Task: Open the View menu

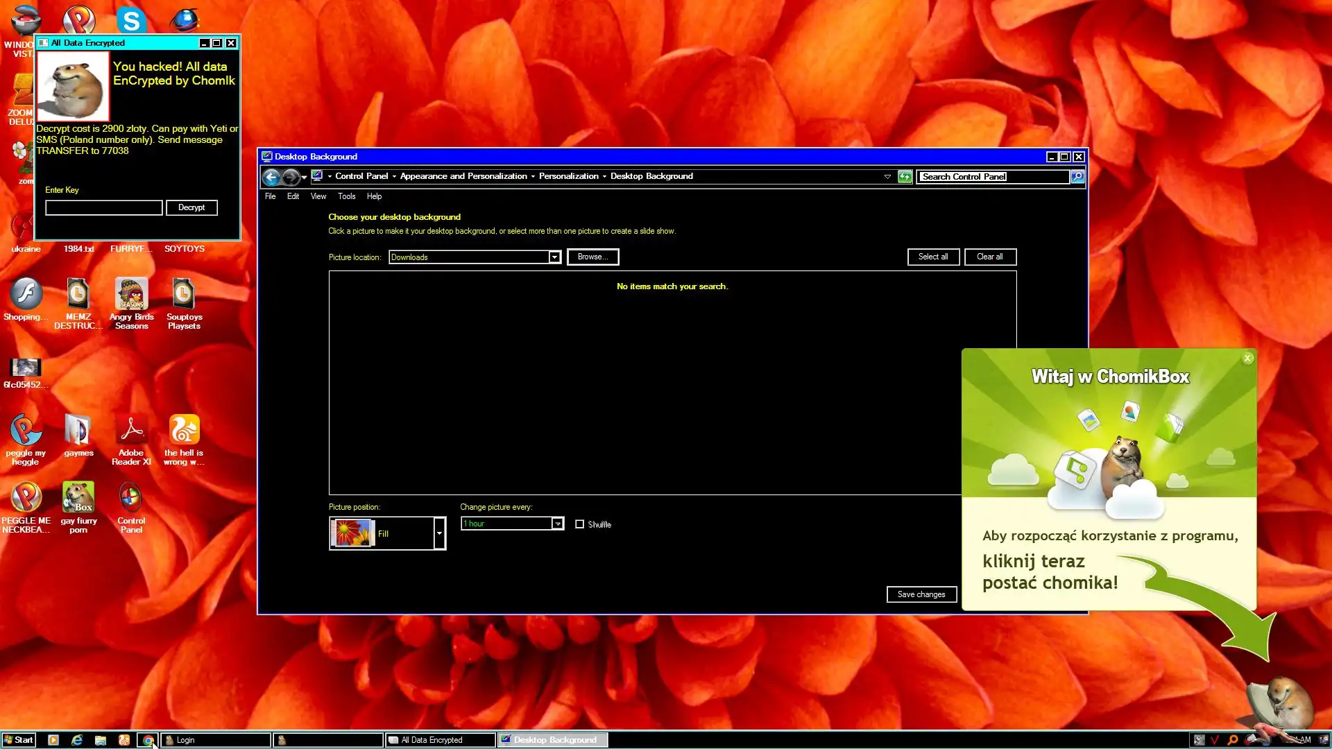Action: tap(318, 196)
